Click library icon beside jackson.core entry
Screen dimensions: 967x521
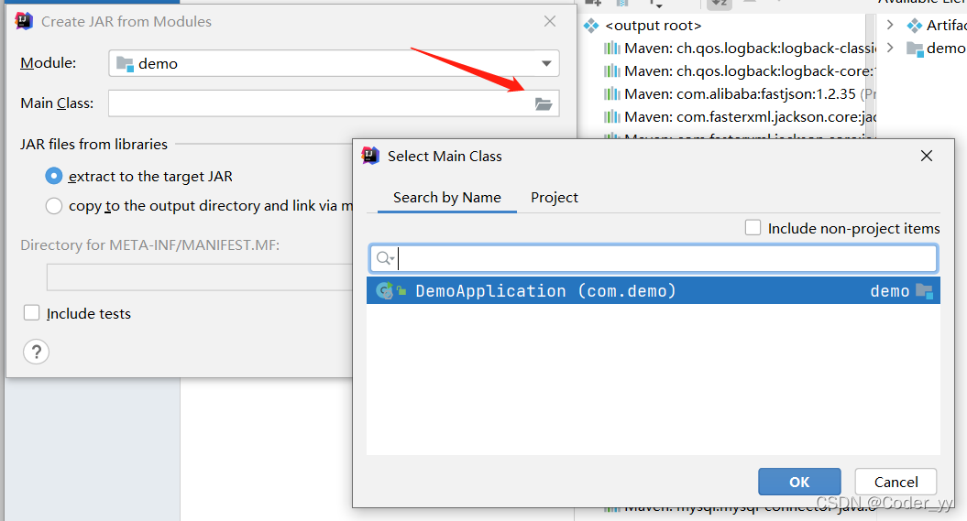611,116
